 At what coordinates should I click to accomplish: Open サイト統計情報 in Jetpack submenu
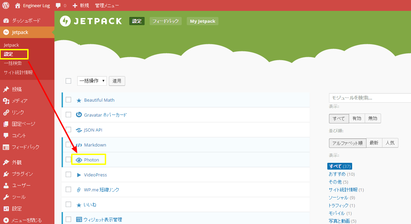18,72
